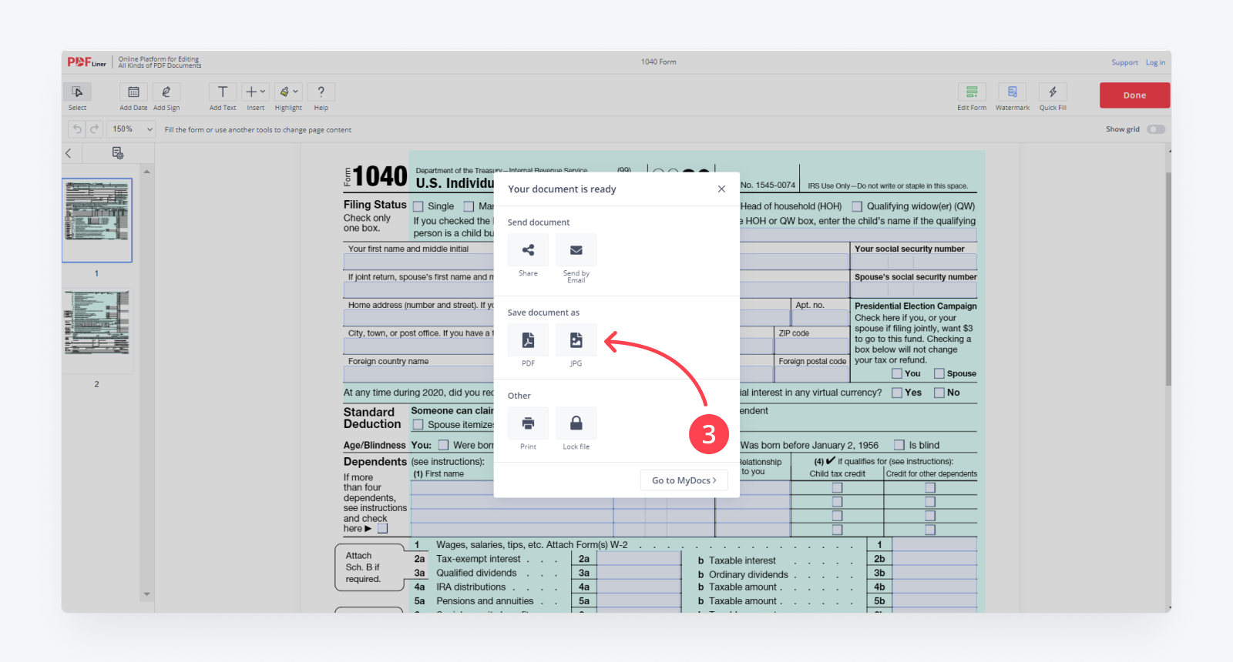
Task: Print the document
Action: pos(528,423)
